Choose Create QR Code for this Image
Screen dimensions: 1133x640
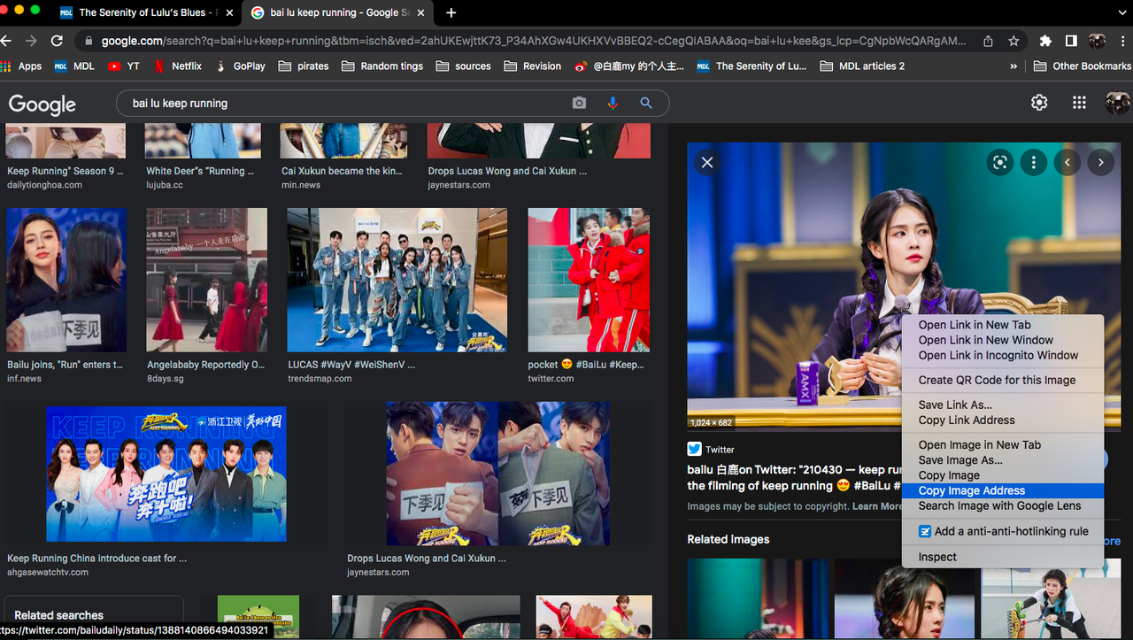(x=998, y=380)
